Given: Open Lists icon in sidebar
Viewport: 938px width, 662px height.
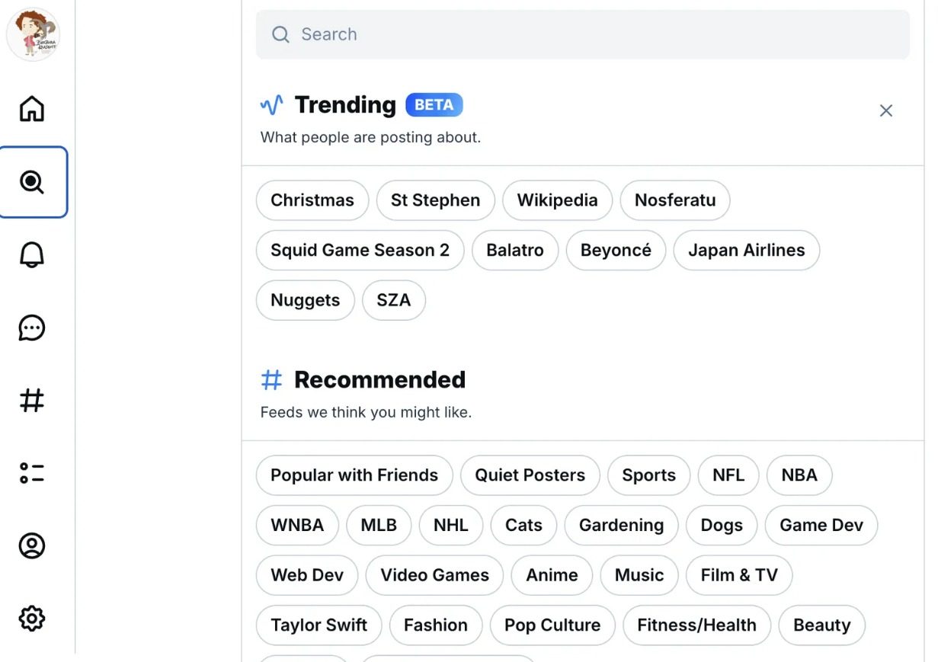Looking at the screenshot, I should [x=32, y=473].
